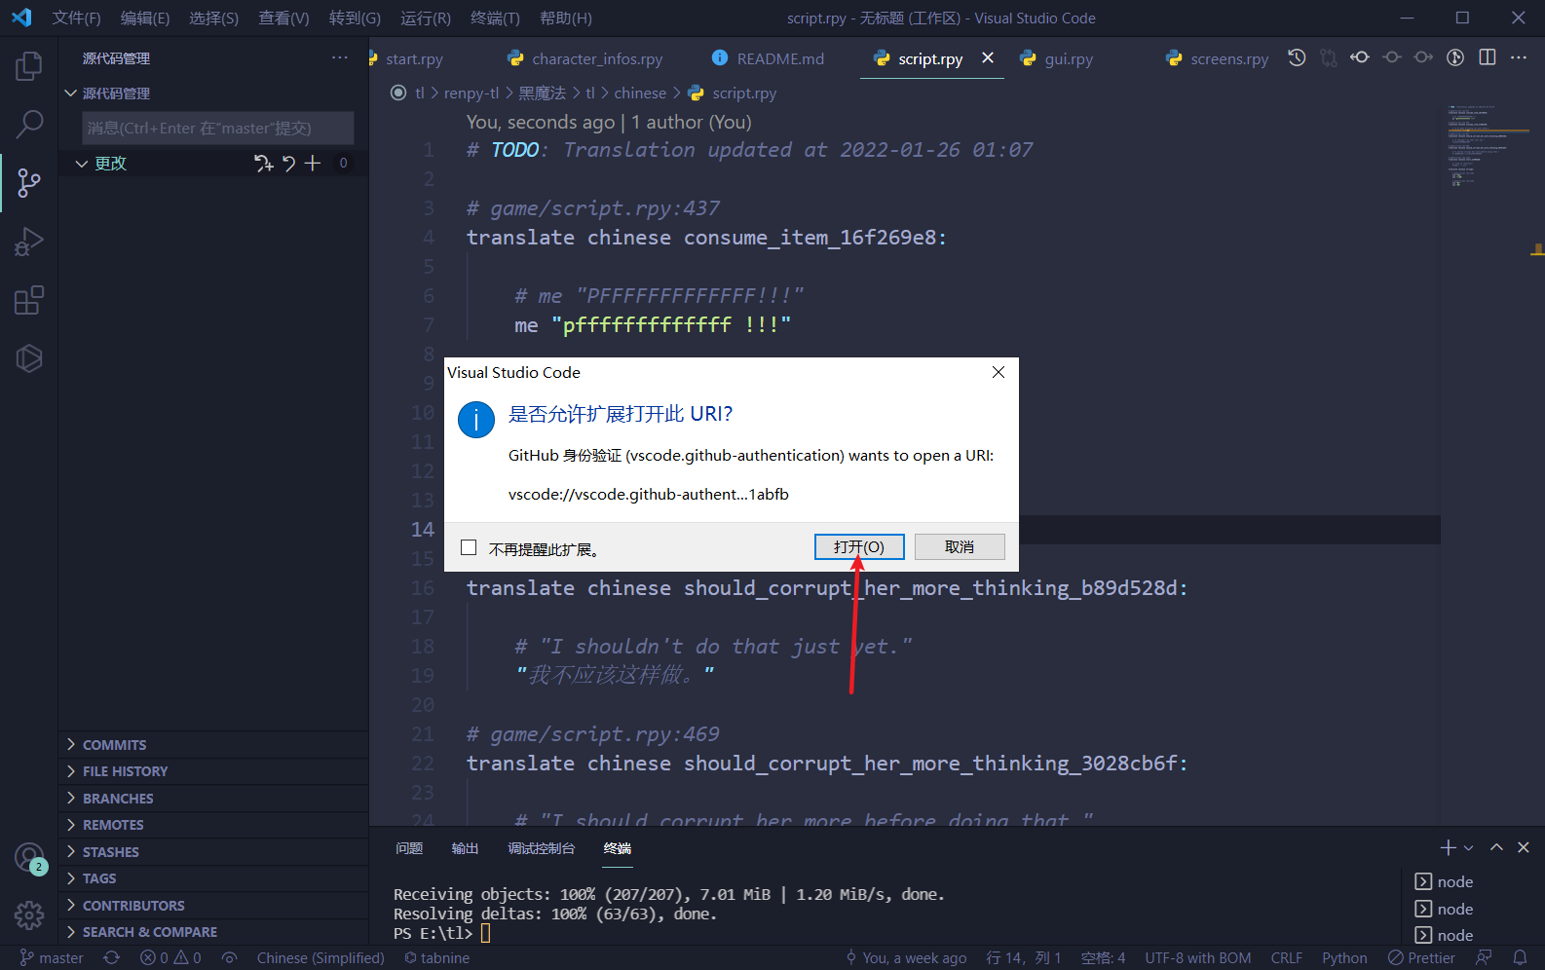The width and height of the screenshot is (1545, 970).
Task: Discard all changes icon
Action: 288,164
